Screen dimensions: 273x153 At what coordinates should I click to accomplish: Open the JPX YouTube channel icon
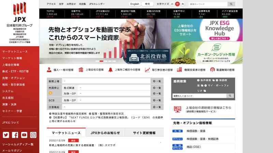click(x=24, y=135)
